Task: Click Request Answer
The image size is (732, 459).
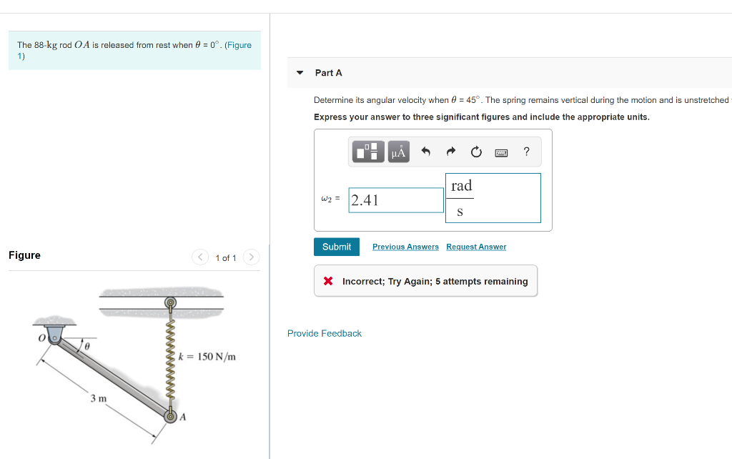Action: [476, 246]
